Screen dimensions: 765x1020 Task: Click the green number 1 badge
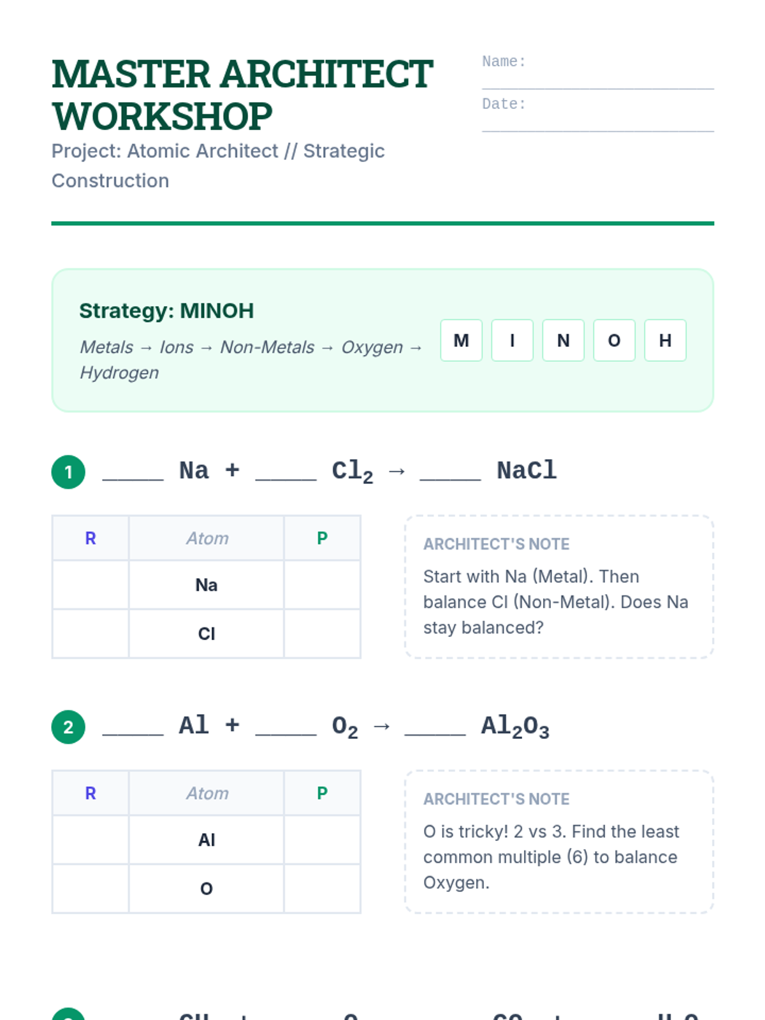click(x=68, y=472)
